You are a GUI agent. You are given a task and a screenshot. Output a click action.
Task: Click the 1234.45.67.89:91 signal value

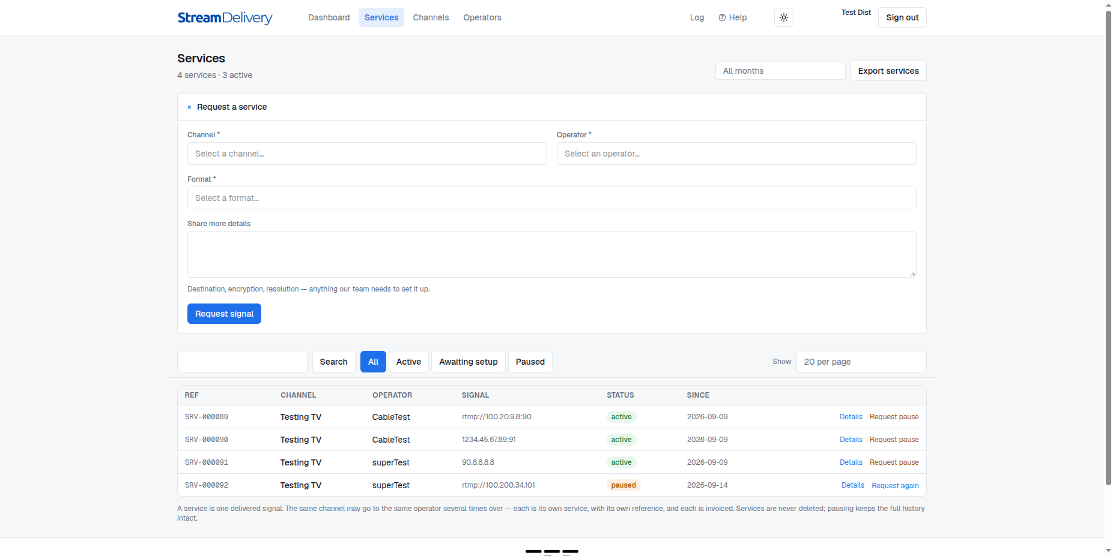coord(489,440)
